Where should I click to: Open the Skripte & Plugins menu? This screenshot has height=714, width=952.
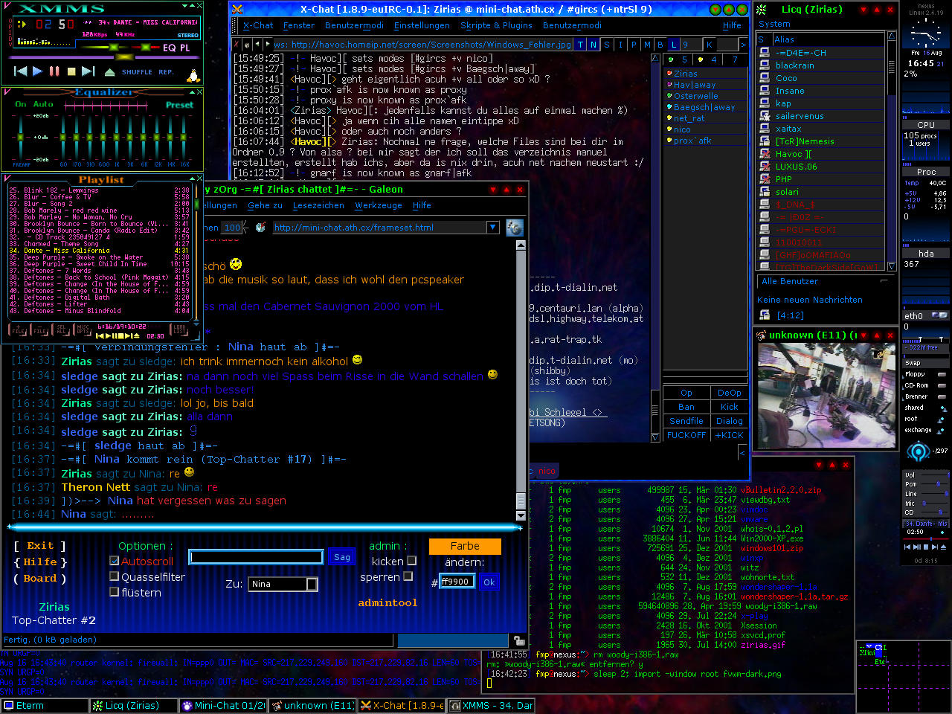(x=496, y=25)
